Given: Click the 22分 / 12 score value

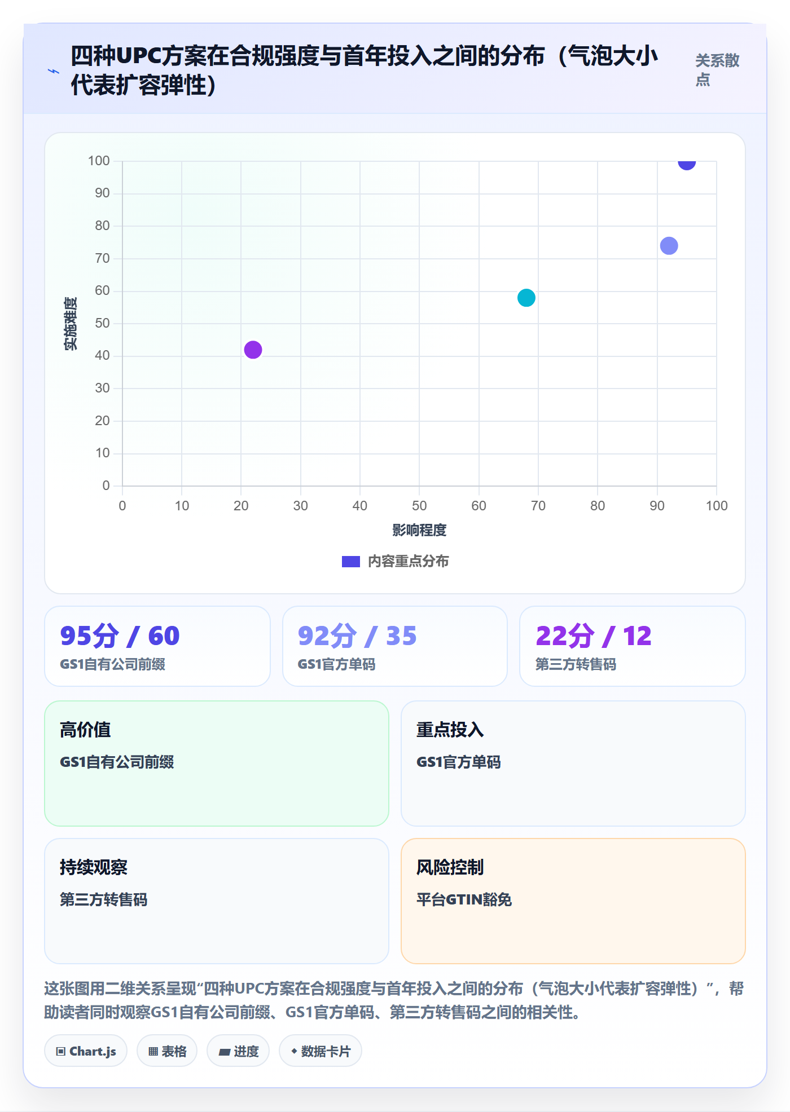Looking at the screenshot, I should [594, 636].
